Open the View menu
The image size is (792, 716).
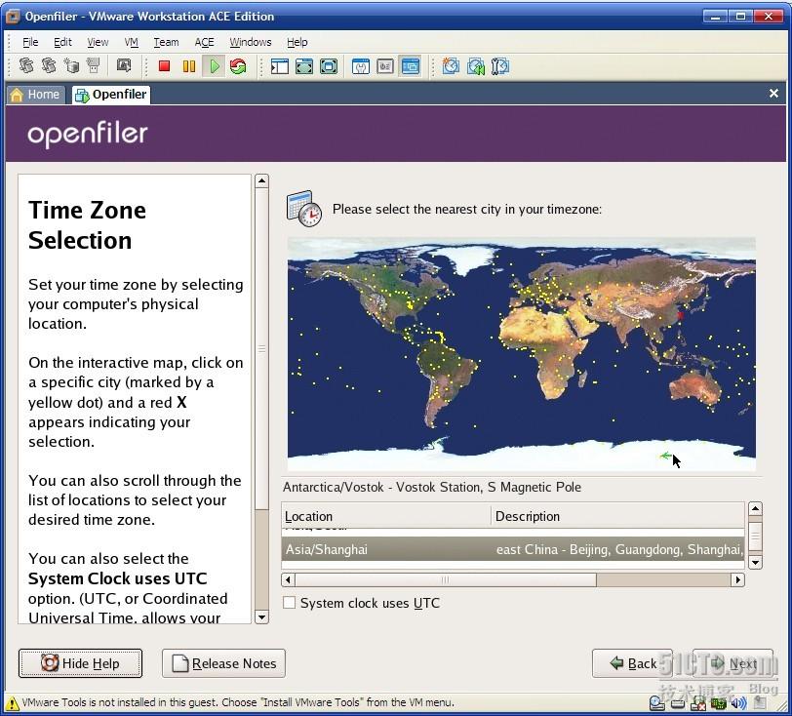pos(98,42)
